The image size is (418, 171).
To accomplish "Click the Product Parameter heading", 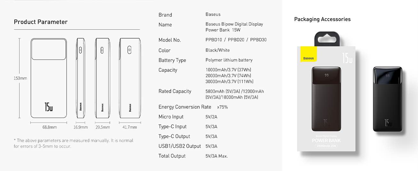I will coord(41,22).
